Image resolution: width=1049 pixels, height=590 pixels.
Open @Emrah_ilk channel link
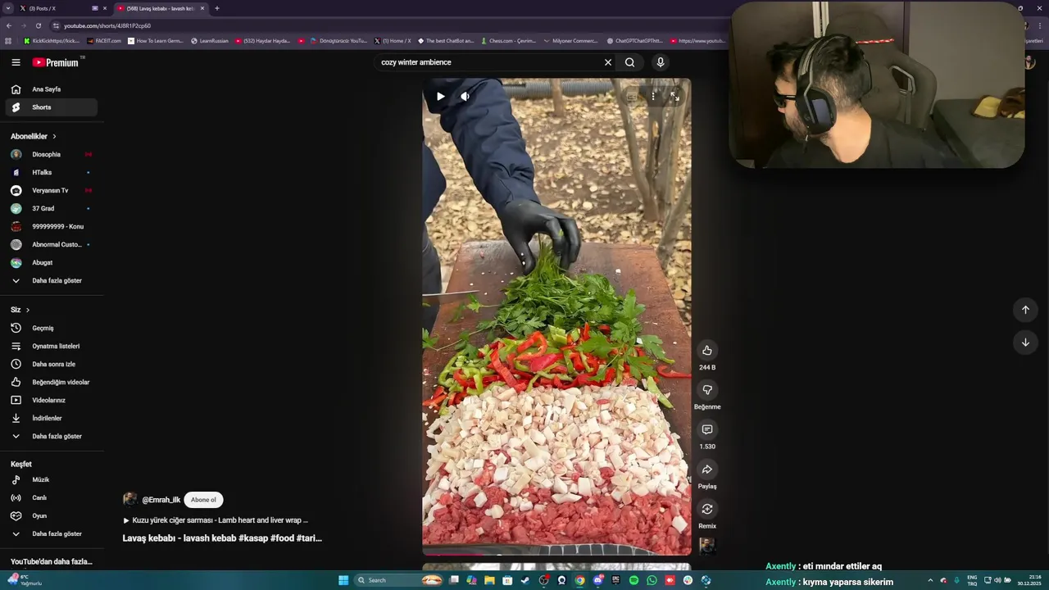[x=161, y=500]
